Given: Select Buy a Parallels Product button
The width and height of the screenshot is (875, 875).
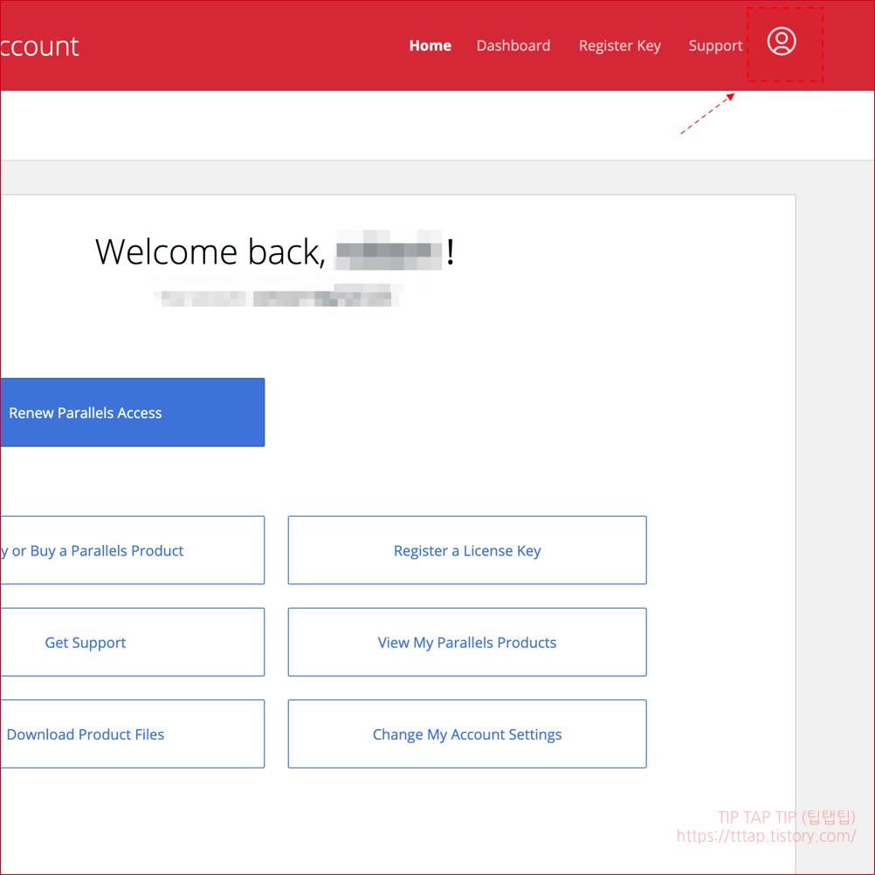Looking at the screenshot, I should click(132, 550).
